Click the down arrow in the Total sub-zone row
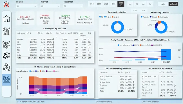Viewport: 183px width, 104px height. point(53,58)
